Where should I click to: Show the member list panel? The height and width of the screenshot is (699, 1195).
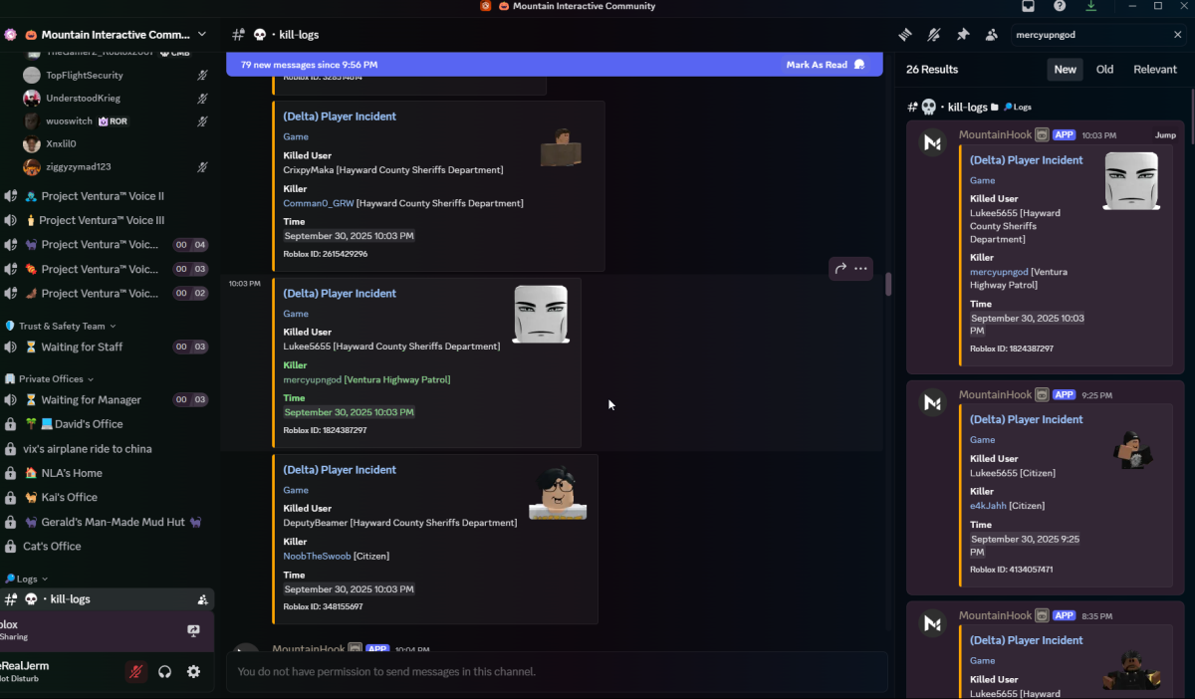pos(992,35)
